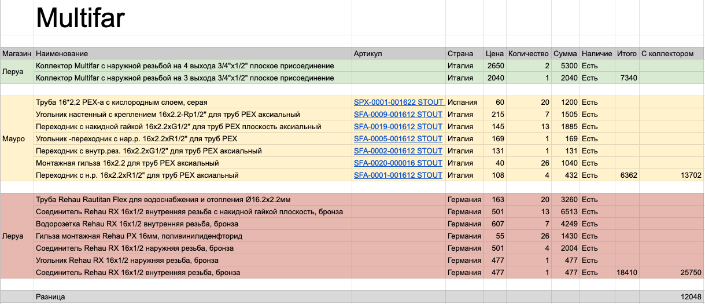Screen dimensions: 705x304
Task: Select the sum cell 1885
Action: click(565, 127)
